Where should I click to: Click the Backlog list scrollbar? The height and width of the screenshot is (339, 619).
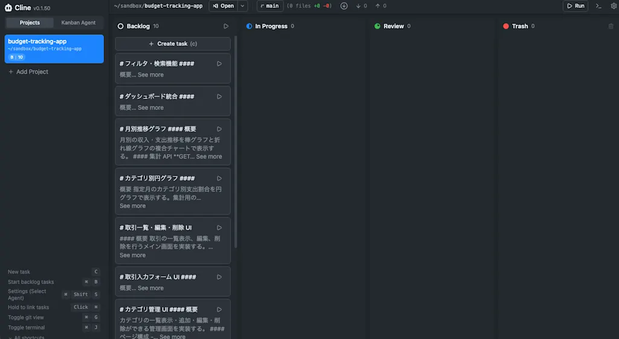tap(236, 142)
